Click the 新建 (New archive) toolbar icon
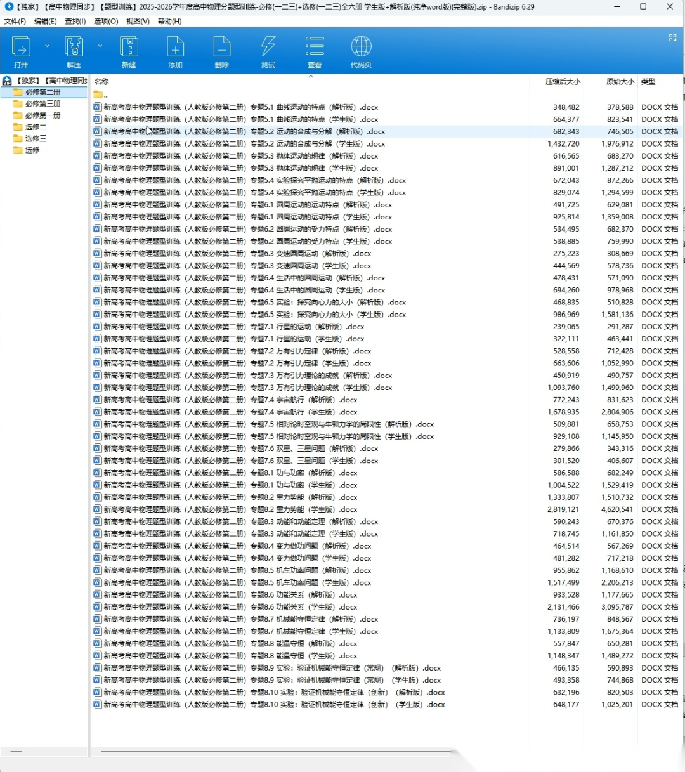Viewport: 685px width, 772px height. 129,51
